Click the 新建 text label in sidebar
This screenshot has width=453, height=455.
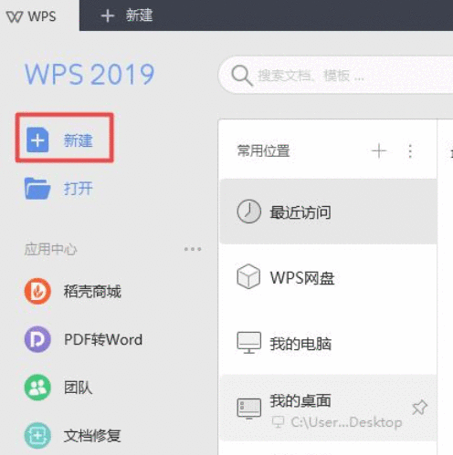[78, 140]
